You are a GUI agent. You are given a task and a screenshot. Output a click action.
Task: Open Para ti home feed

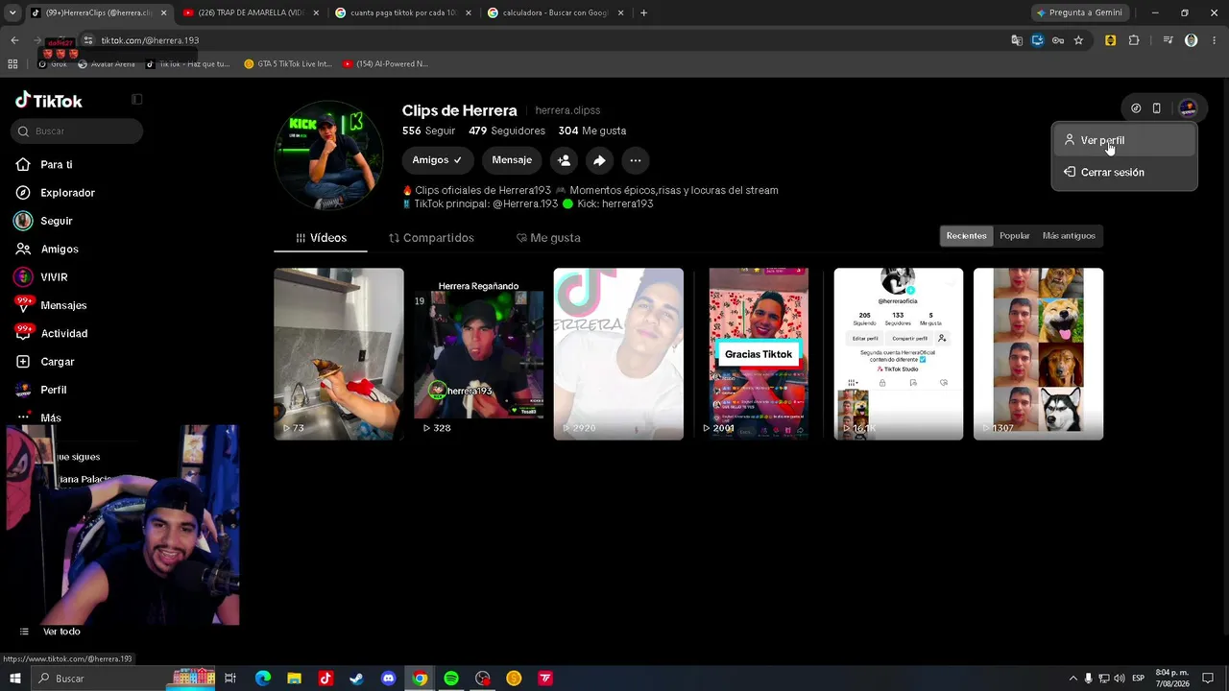pos(57,164)
